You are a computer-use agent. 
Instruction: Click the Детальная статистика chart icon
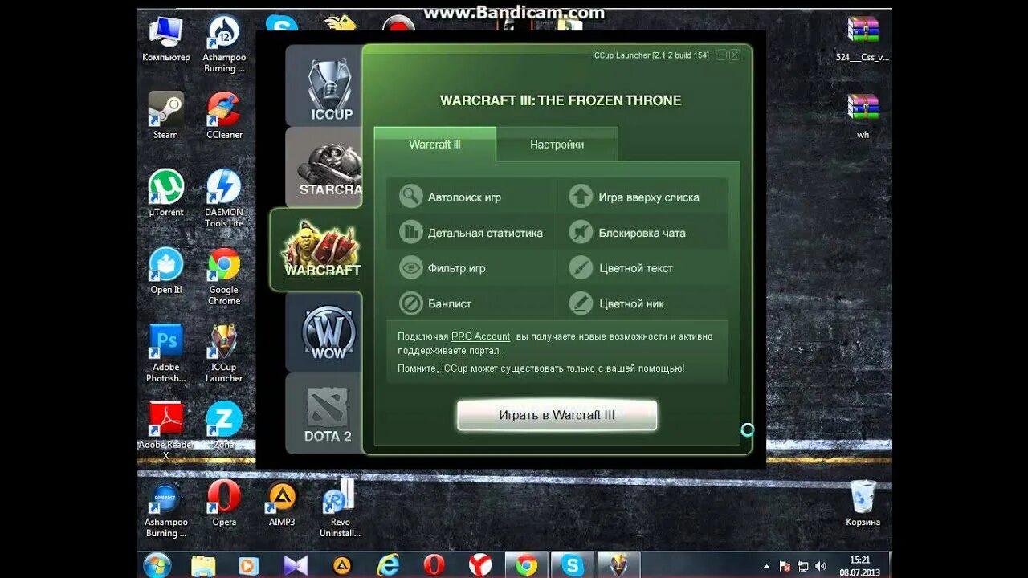click(x=410, y=233)
